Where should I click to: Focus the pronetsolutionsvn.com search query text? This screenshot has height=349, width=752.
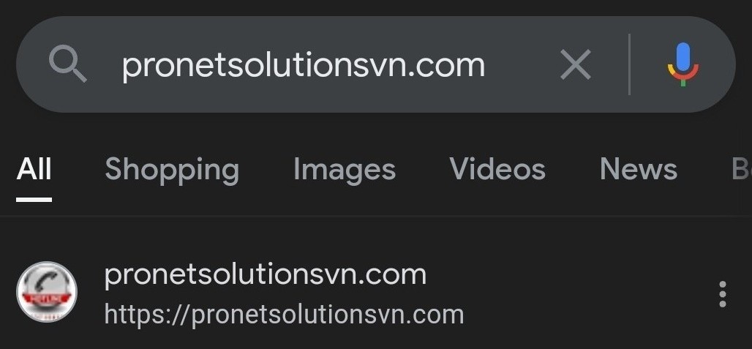coord(303,66)
